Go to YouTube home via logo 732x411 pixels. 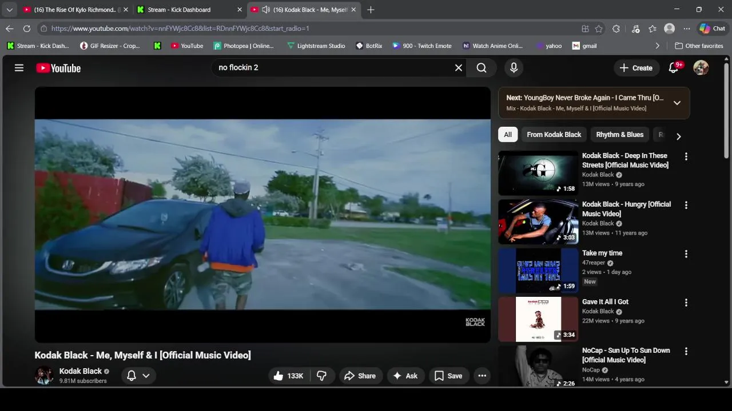tap(58, 68)
